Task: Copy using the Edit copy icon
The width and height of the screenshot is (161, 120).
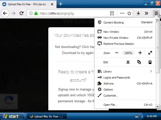Action: pos(139,62)
